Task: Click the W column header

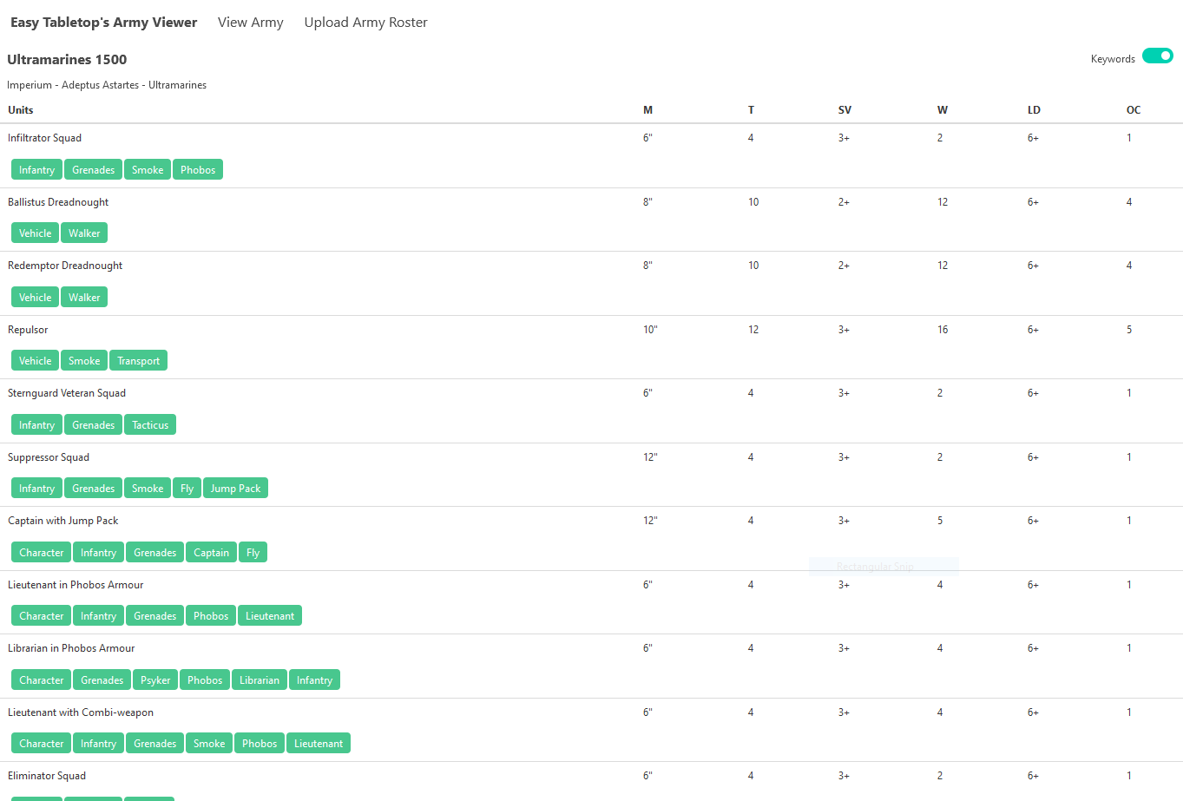Action: coord(942,110)
